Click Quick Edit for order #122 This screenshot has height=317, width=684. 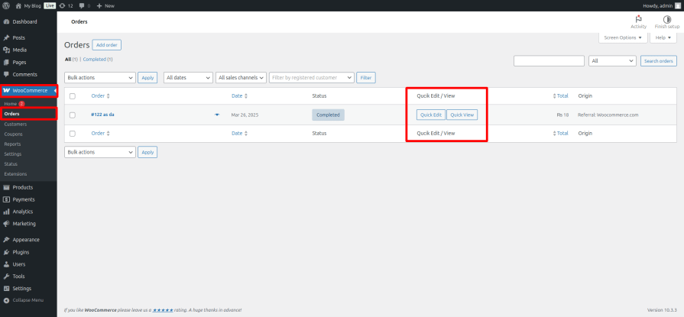point(431,115)
